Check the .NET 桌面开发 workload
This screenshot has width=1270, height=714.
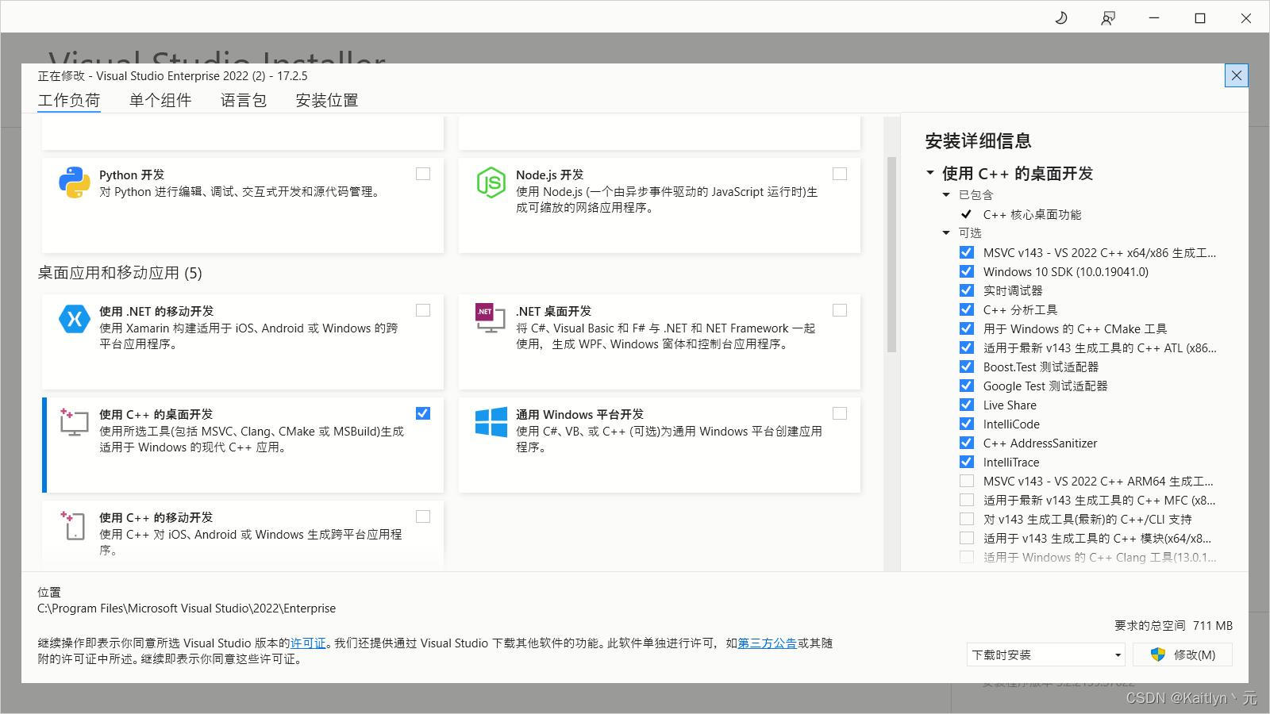(840, 310)
